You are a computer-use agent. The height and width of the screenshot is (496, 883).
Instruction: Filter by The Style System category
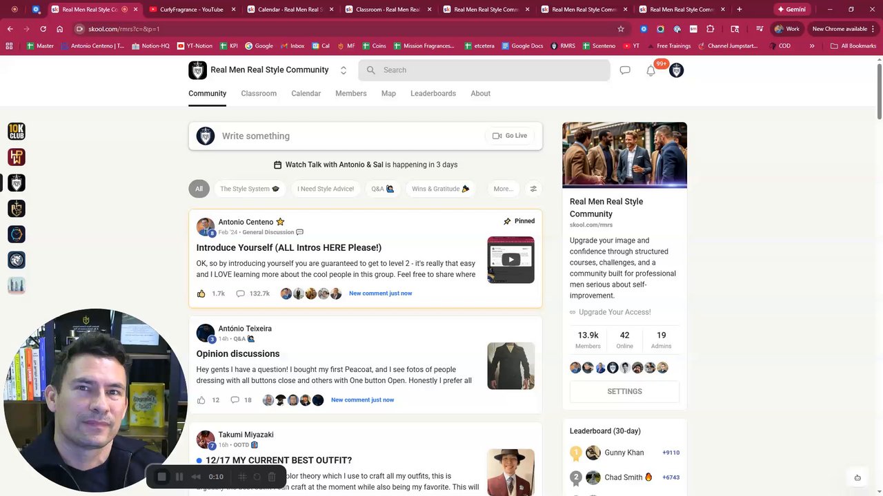pyautogui.click(x=250, y=189)
